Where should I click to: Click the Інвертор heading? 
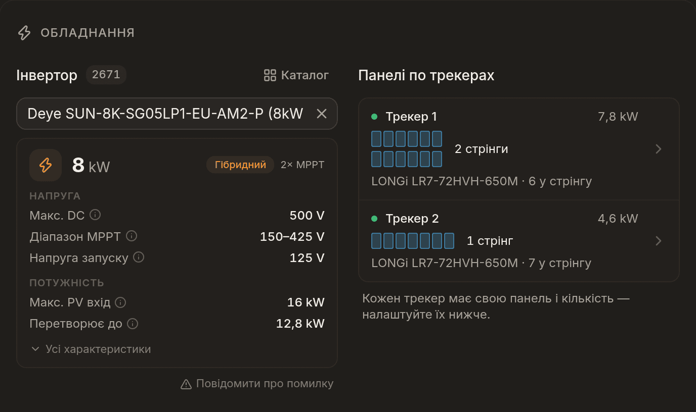point(47,76)
